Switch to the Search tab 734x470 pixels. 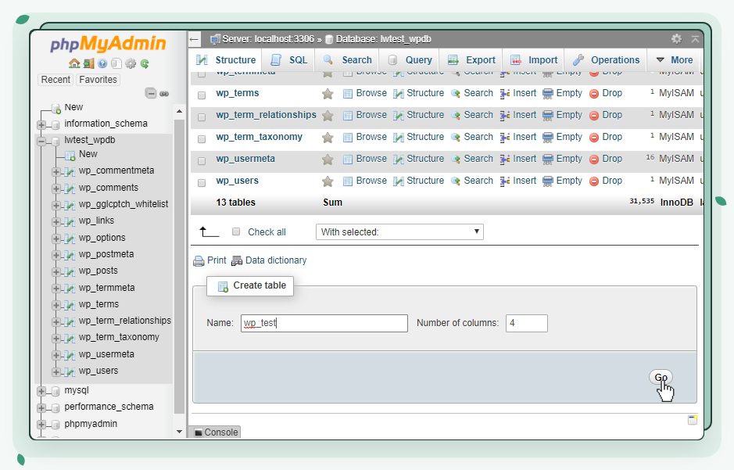347,60
